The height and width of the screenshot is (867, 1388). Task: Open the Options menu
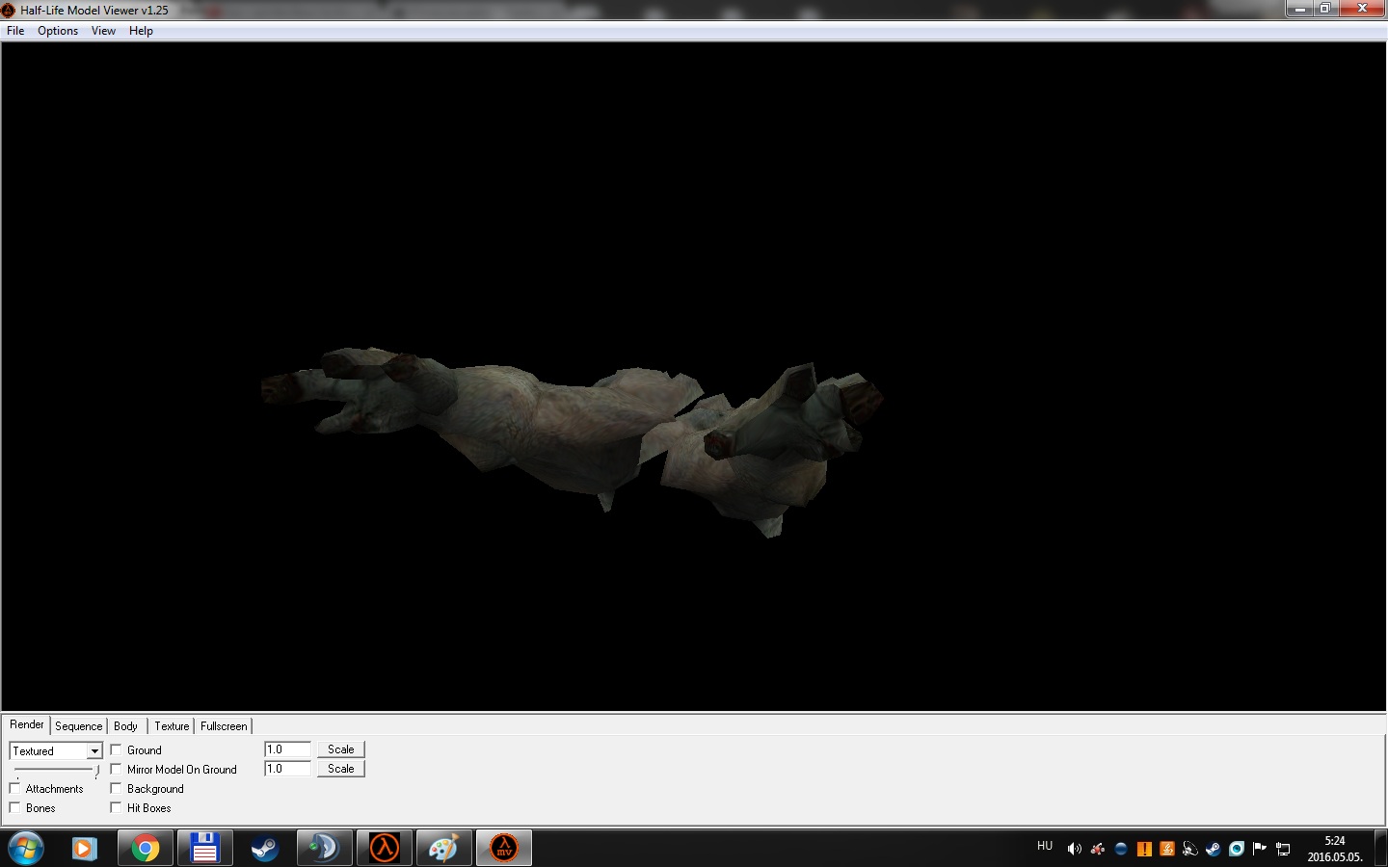pos(58,31)
